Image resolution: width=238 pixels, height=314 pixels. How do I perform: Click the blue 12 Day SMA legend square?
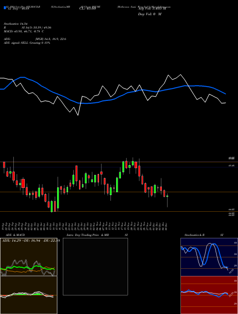[x=5, y=8]
